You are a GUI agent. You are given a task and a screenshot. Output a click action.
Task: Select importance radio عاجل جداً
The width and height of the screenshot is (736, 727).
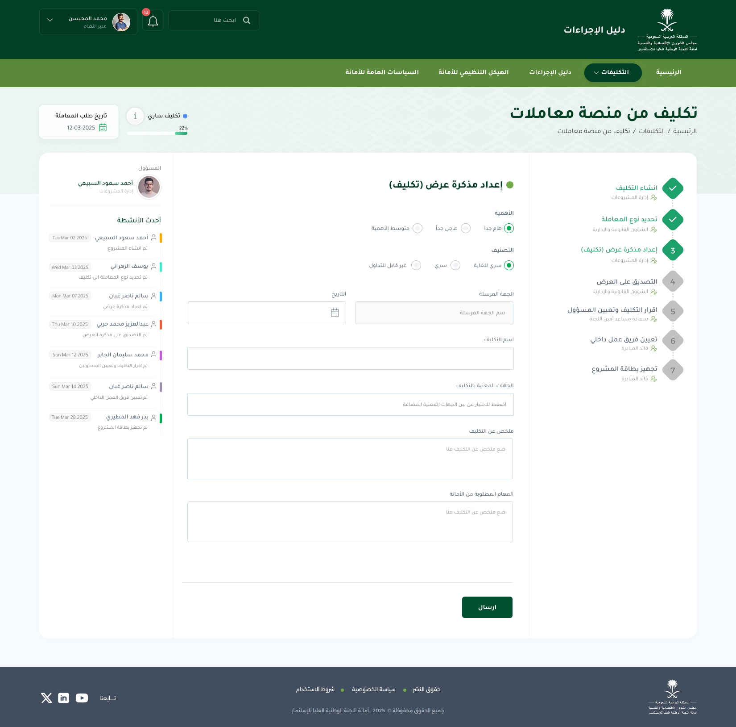click(466, 228)
